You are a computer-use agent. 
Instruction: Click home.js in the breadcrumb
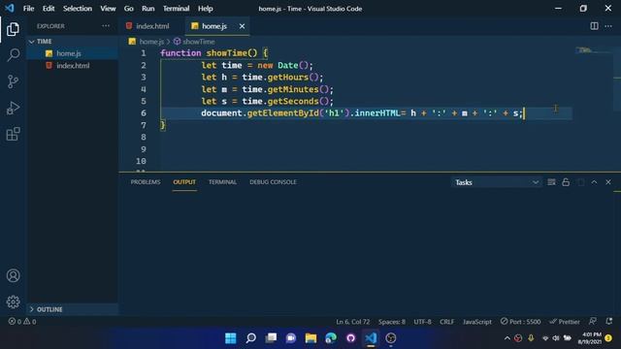coord(151,42)
